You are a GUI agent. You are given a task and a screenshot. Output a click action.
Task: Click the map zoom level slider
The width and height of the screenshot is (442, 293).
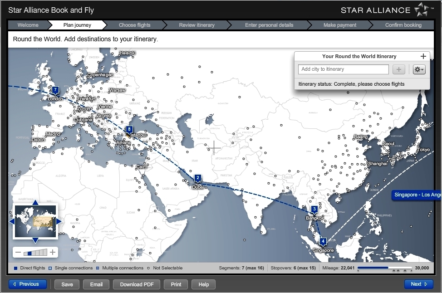[x=35, y=252]
